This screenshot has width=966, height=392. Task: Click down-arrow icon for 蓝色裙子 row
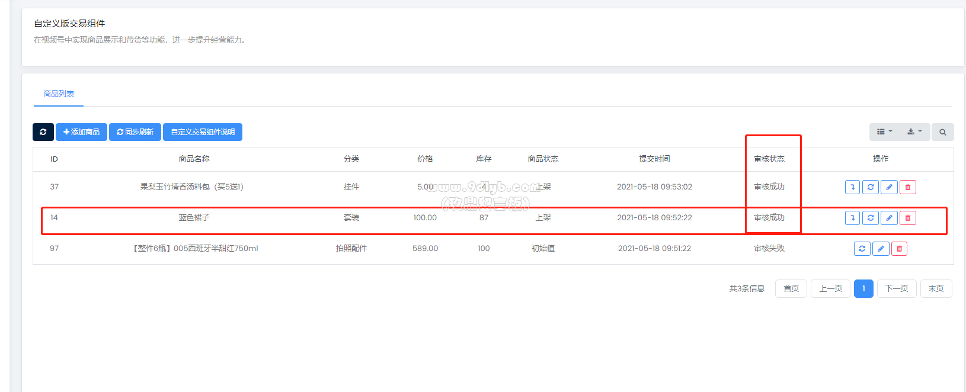[x=852, y=218]
